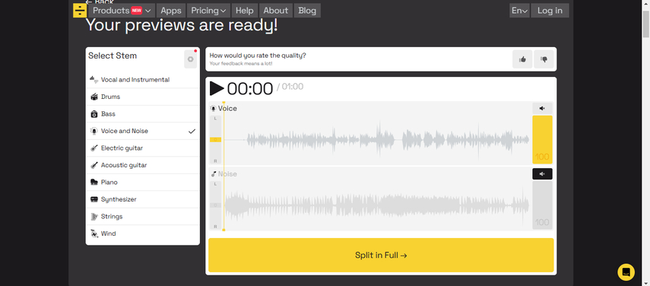Open the En language selector
The height and width of the screenshot is (286, 650).
(x=519, y=11)
